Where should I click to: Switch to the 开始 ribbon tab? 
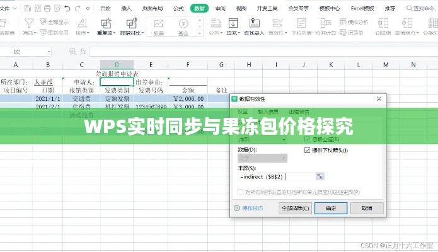[x=105, y=8]
